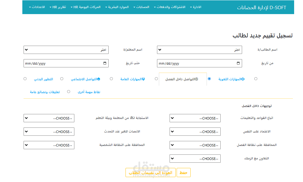Click the المحافظة على نظافة الفصل label
Screen dimensions: 303x182
[256, 145]
